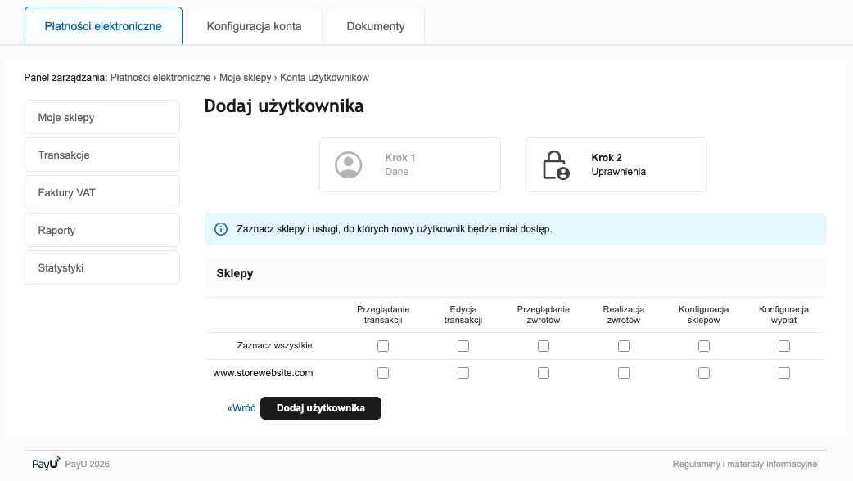Image resolution: width=853 pixels, height=481 pixels.
Task: Enable Edycja transakcji for www.storewebsite.com
Action: tap(463, 373)
